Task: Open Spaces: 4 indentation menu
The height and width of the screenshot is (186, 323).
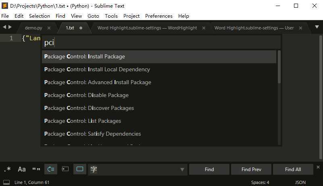Action: pyautogui.click(x=260, y=182)
